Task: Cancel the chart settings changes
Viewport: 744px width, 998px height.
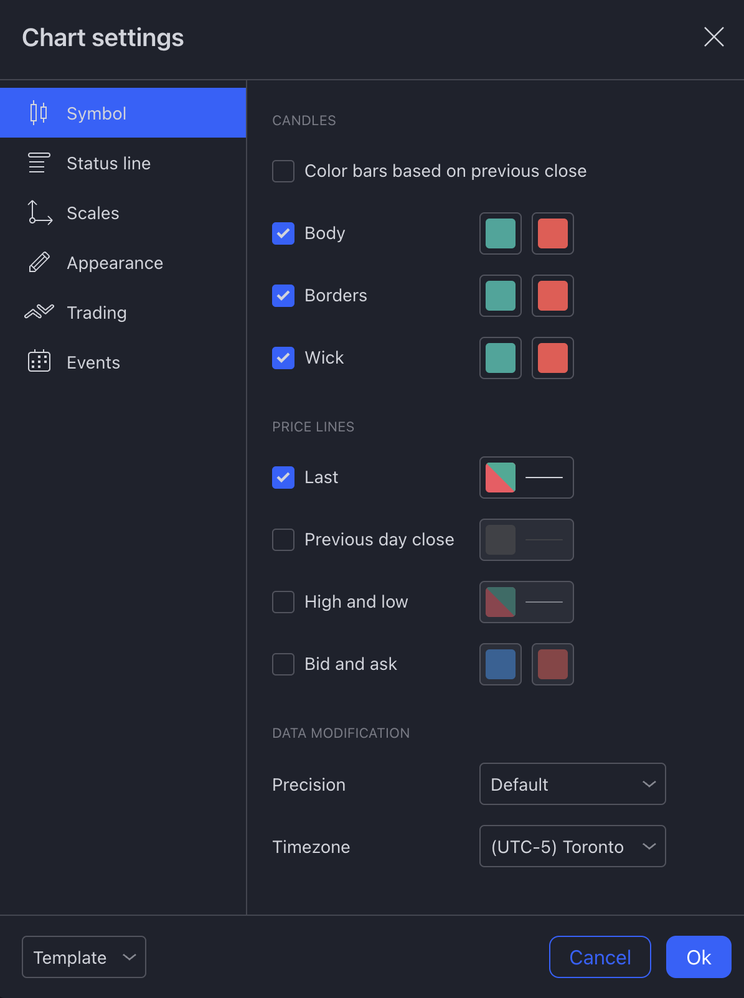Action: point(600,957)
